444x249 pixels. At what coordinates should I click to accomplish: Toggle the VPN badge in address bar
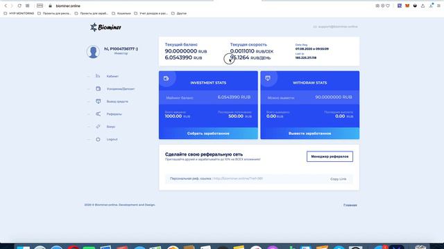tap(40, 6)
